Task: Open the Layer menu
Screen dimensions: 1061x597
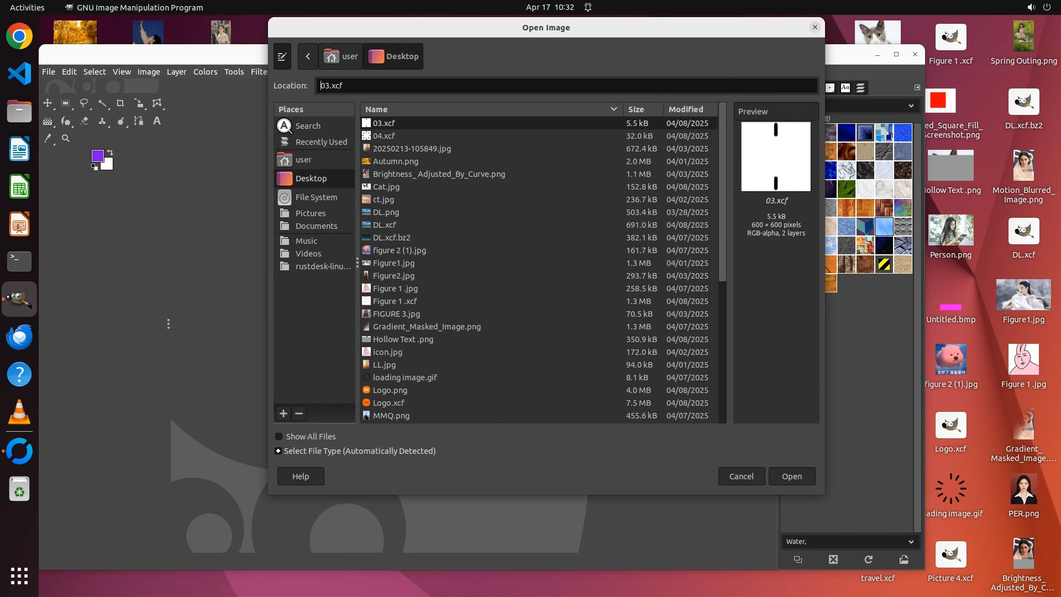Action: pyautogui.click(x=176, y=72)
